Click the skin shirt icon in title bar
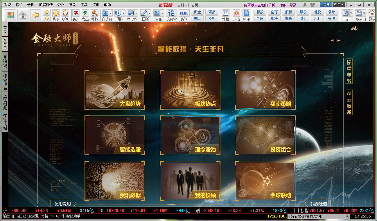This screenshot has height=221, width=377. [313, 5]
